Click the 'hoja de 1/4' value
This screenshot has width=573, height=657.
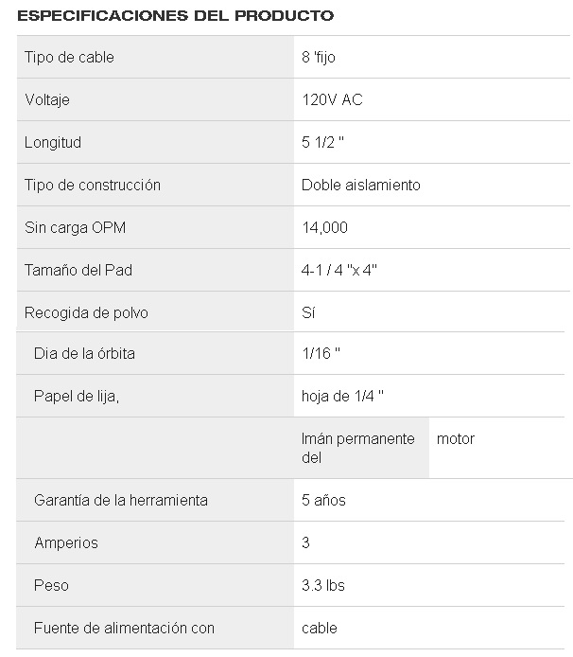click(x=342, y=397)
